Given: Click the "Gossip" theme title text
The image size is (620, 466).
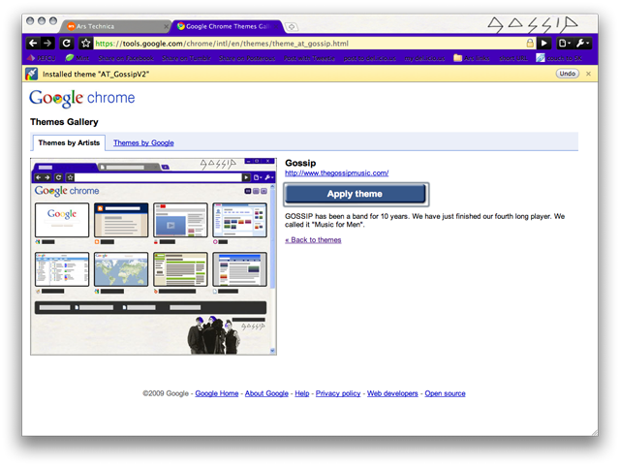Looking at the screenshot, I should point(300,163).
